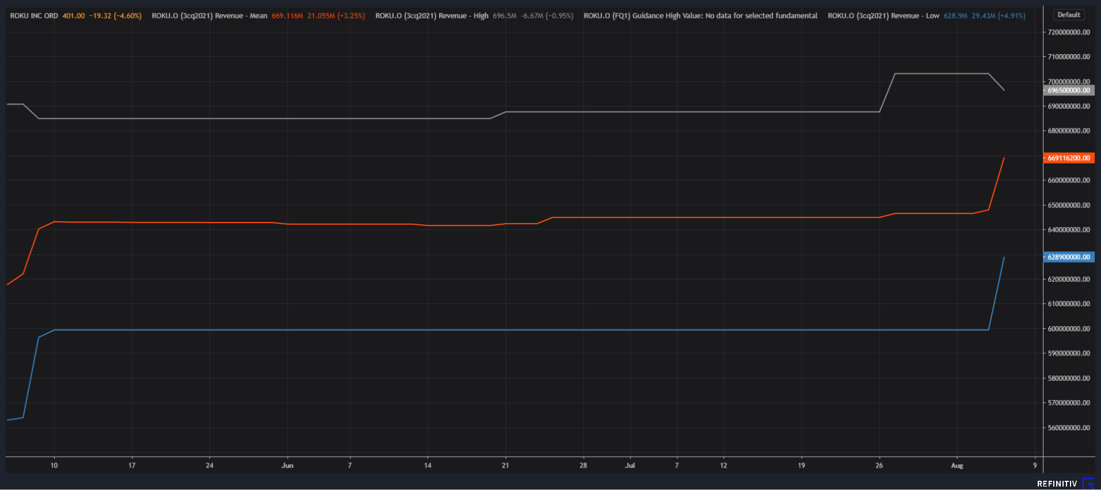
Task: Select the Revenue - Low series legend
Action: (884, 16)
